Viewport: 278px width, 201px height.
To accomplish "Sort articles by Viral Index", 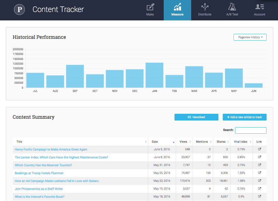I will pyautogui.click(x=241, y=141).
